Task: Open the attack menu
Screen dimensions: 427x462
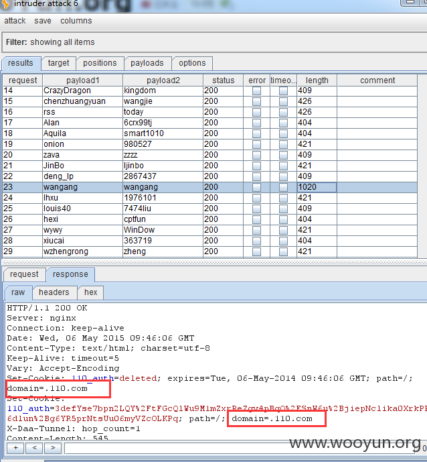Action: point(15,21)
